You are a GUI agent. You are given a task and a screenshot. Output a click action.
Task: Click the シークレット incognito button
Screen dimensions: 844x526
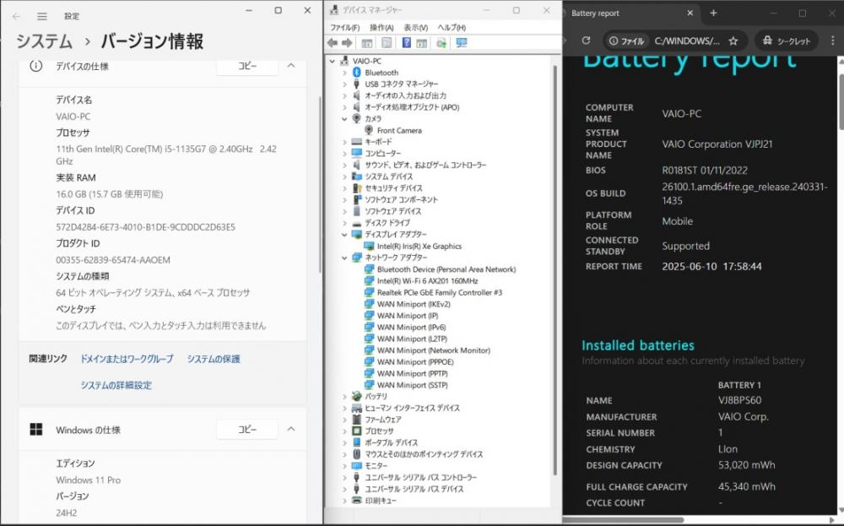[787, 41]
